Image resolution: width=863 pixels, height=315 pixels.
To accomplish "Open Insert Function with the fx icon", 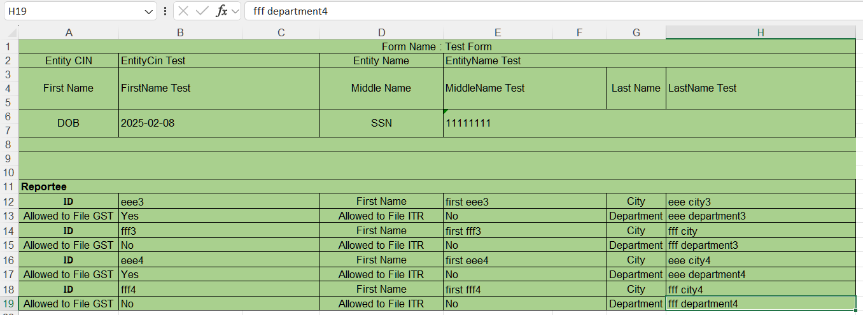I will [221, 11].
